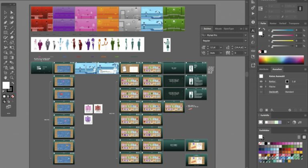Open the Paragraph panel pilcrow icon
The height and width of the screenshot is (168, 308).
(x=253, y=36)
